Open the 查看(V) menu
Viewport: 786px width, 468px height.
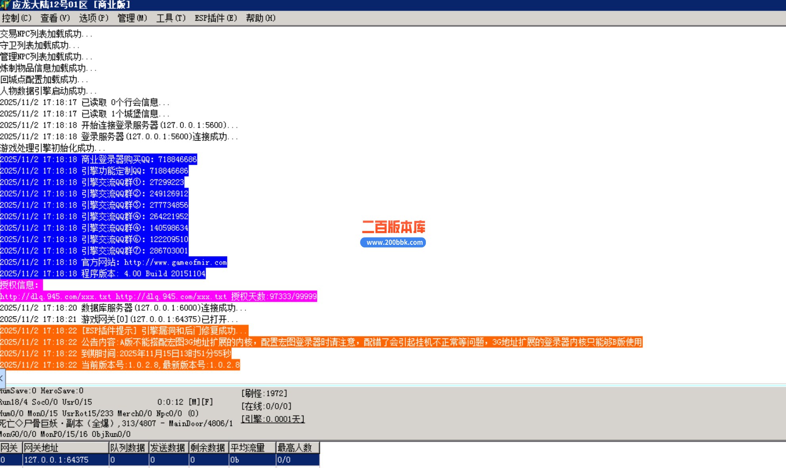click(55, 18)
